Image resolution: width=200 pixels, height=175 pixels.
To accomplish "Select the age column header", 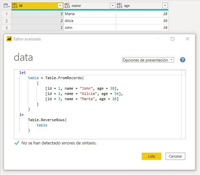I will pyautogui.click(x=142, y=6).
